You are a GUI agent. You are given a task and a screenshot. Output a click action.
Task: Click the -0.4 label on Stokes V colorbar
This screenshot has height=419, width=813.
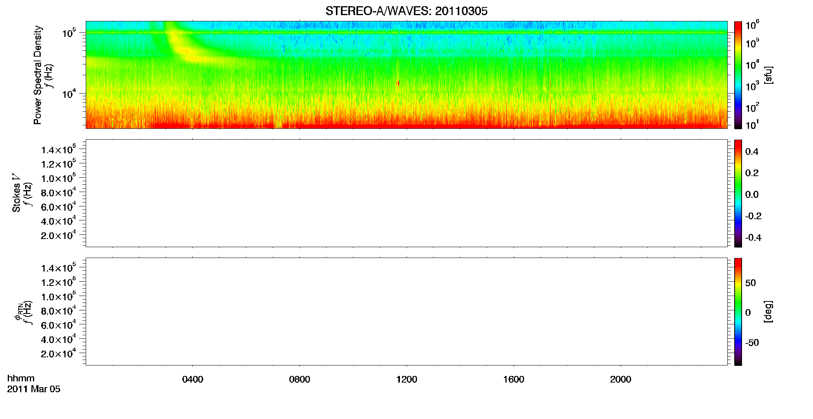[x=753, y=238]
